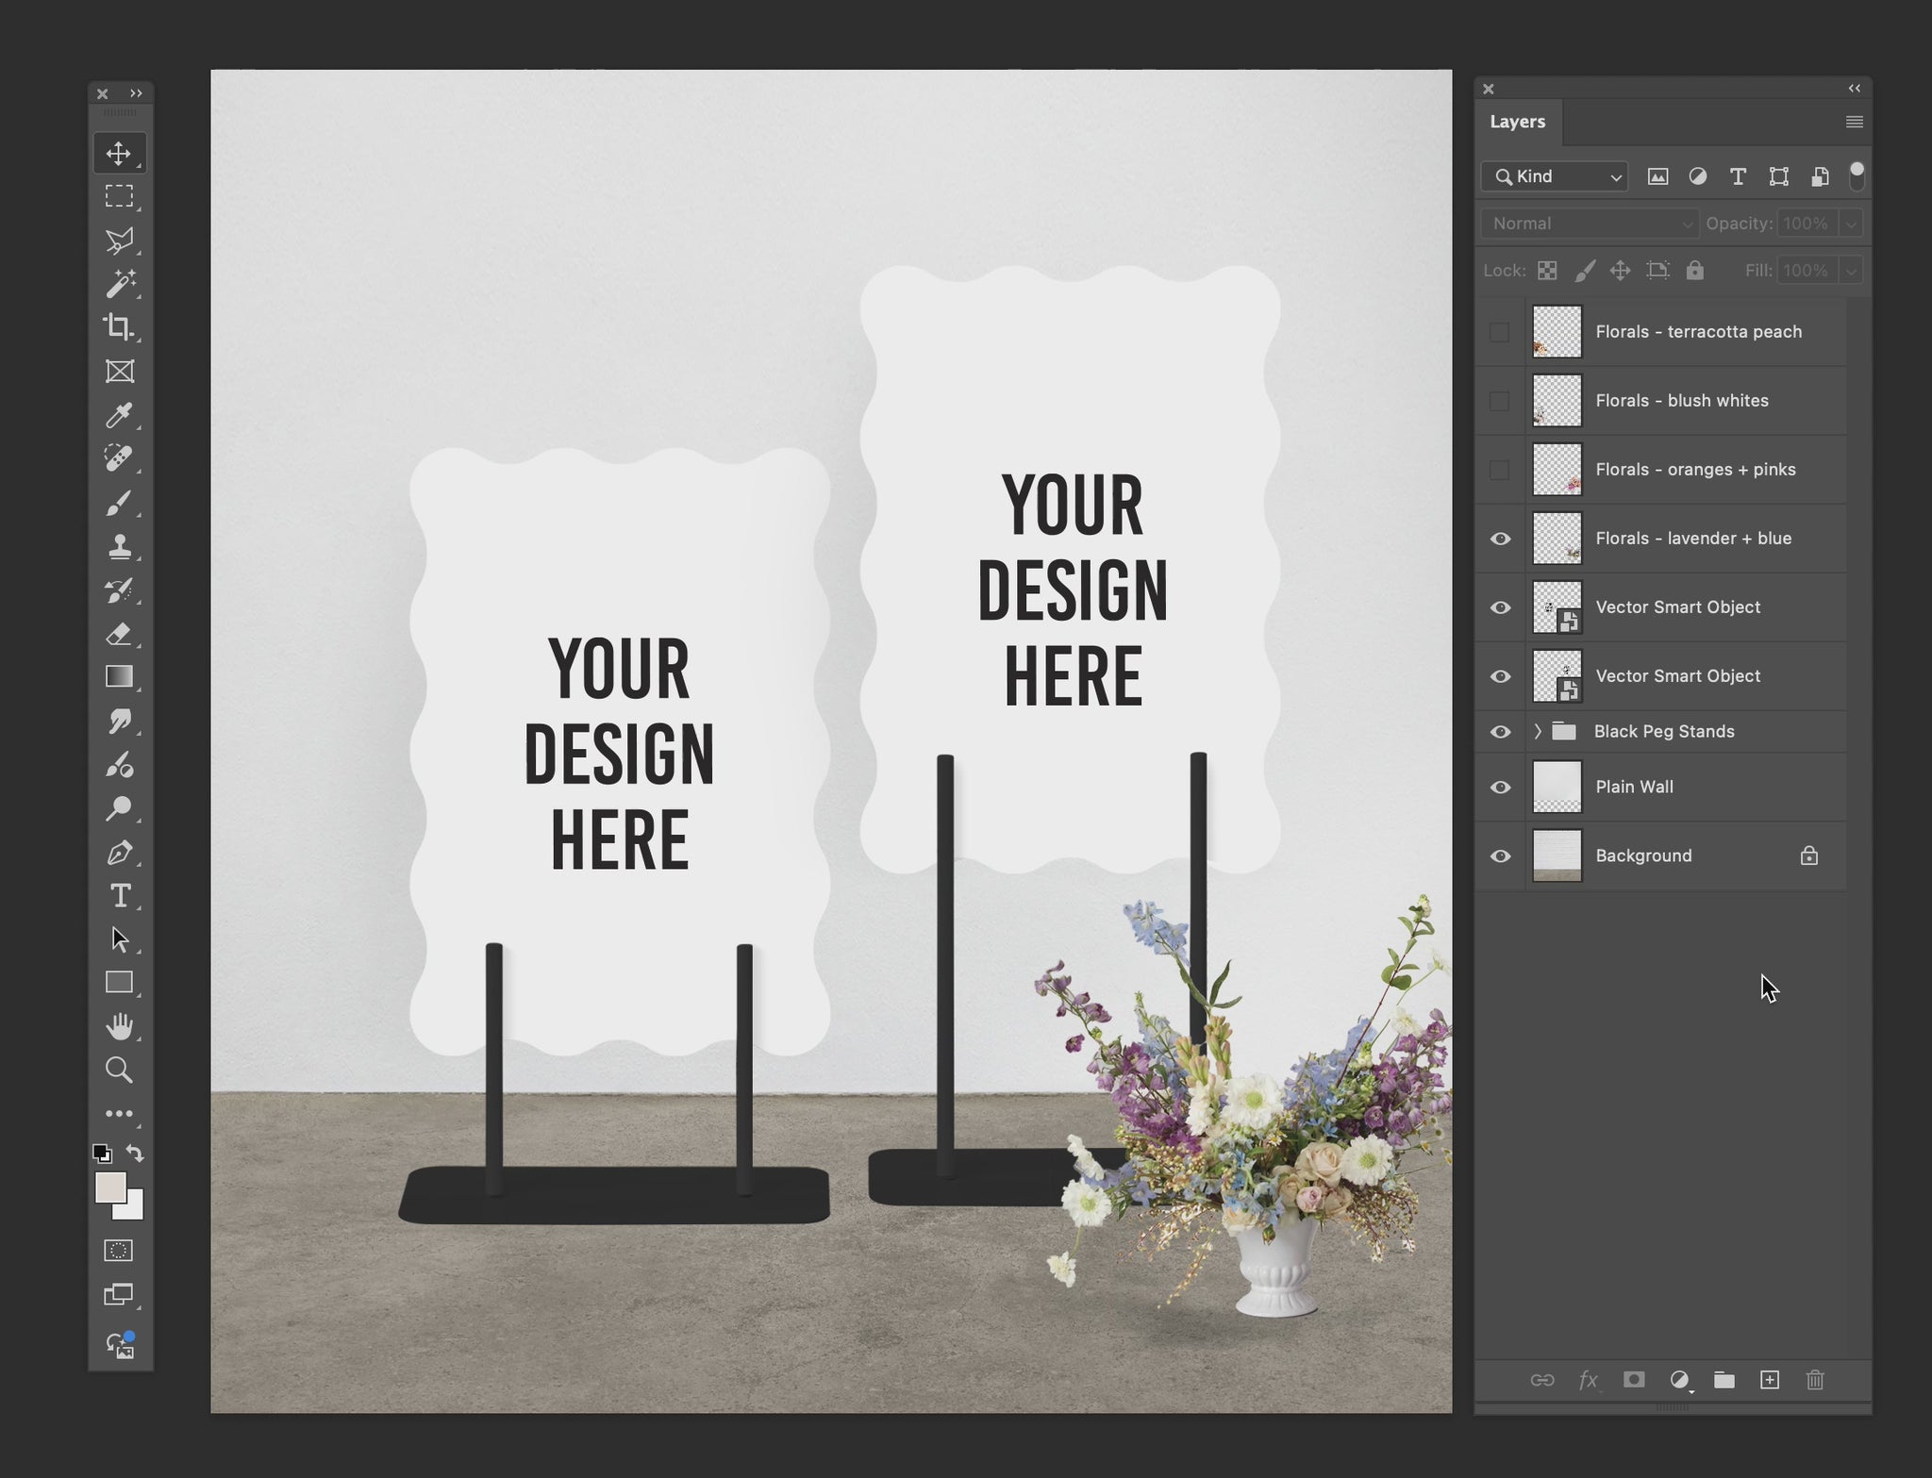Select the Eyedropper tool
Image resolution: width=1932 pixels, height=1478 pixels.
[x=119, y=415]
